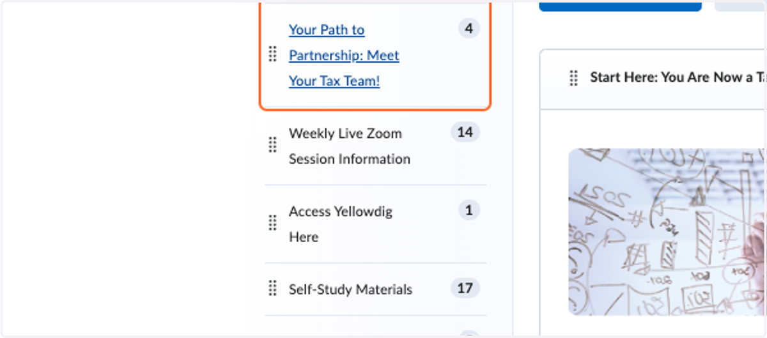This screenshot has height=338, width=767.
Task: Select the Self-Study Materials drag handle
Action: click(x=272, y=288)
